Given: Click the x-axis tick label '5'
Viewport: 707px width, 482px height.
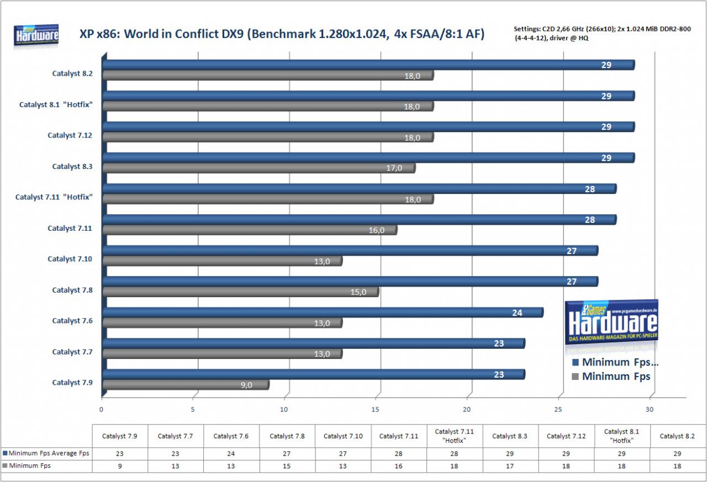Looking at the screenshot, I should click(x=193, y=410).
